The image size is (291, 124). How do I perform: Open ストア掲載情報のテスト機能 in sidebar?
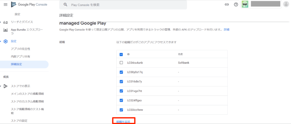point(27,111)
